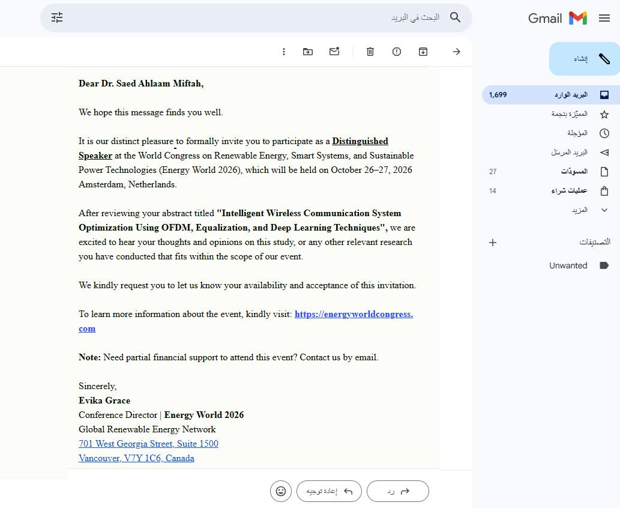Mark the email as unread
620x508 pixels.
click(334, 52)
